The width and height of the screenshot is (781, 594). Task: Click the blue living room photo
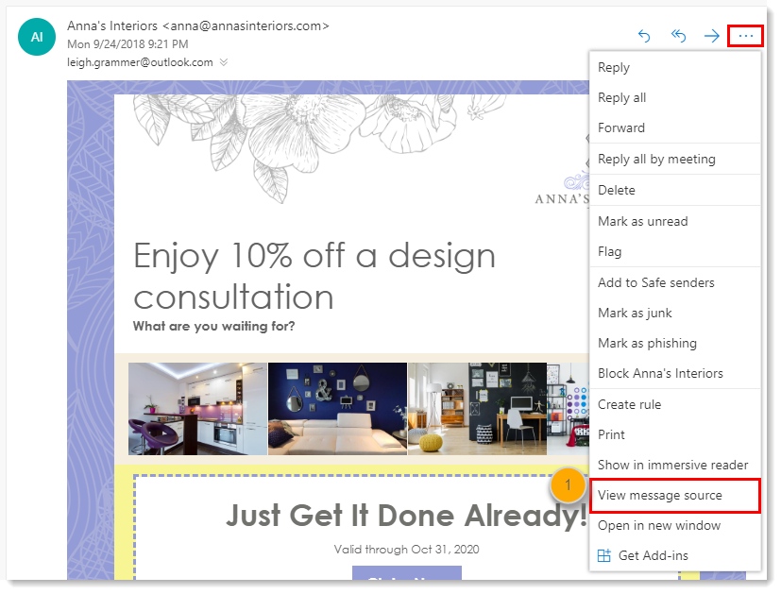[338, 409]
